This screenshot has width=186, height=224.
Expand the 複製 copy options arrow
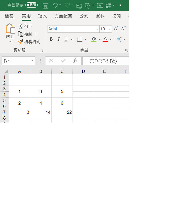pos(36,34)
